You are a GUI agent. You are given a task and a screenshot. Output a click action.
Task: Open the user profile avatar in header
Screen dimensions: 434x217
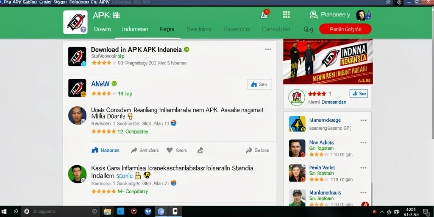[x=361, y=15]
